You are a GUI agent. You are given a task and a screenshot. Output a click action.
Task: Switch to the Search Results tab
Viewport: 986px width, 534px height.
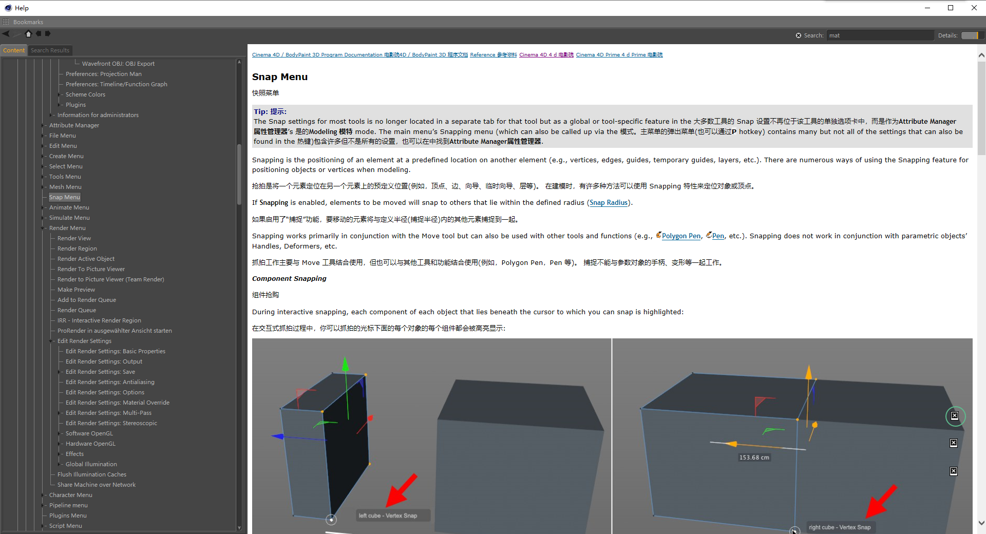[x=50, y=50]
